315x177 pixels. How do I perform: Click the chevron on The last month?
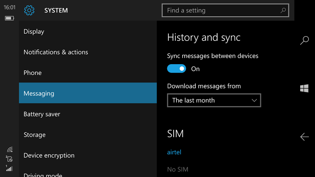coord(255,100)
